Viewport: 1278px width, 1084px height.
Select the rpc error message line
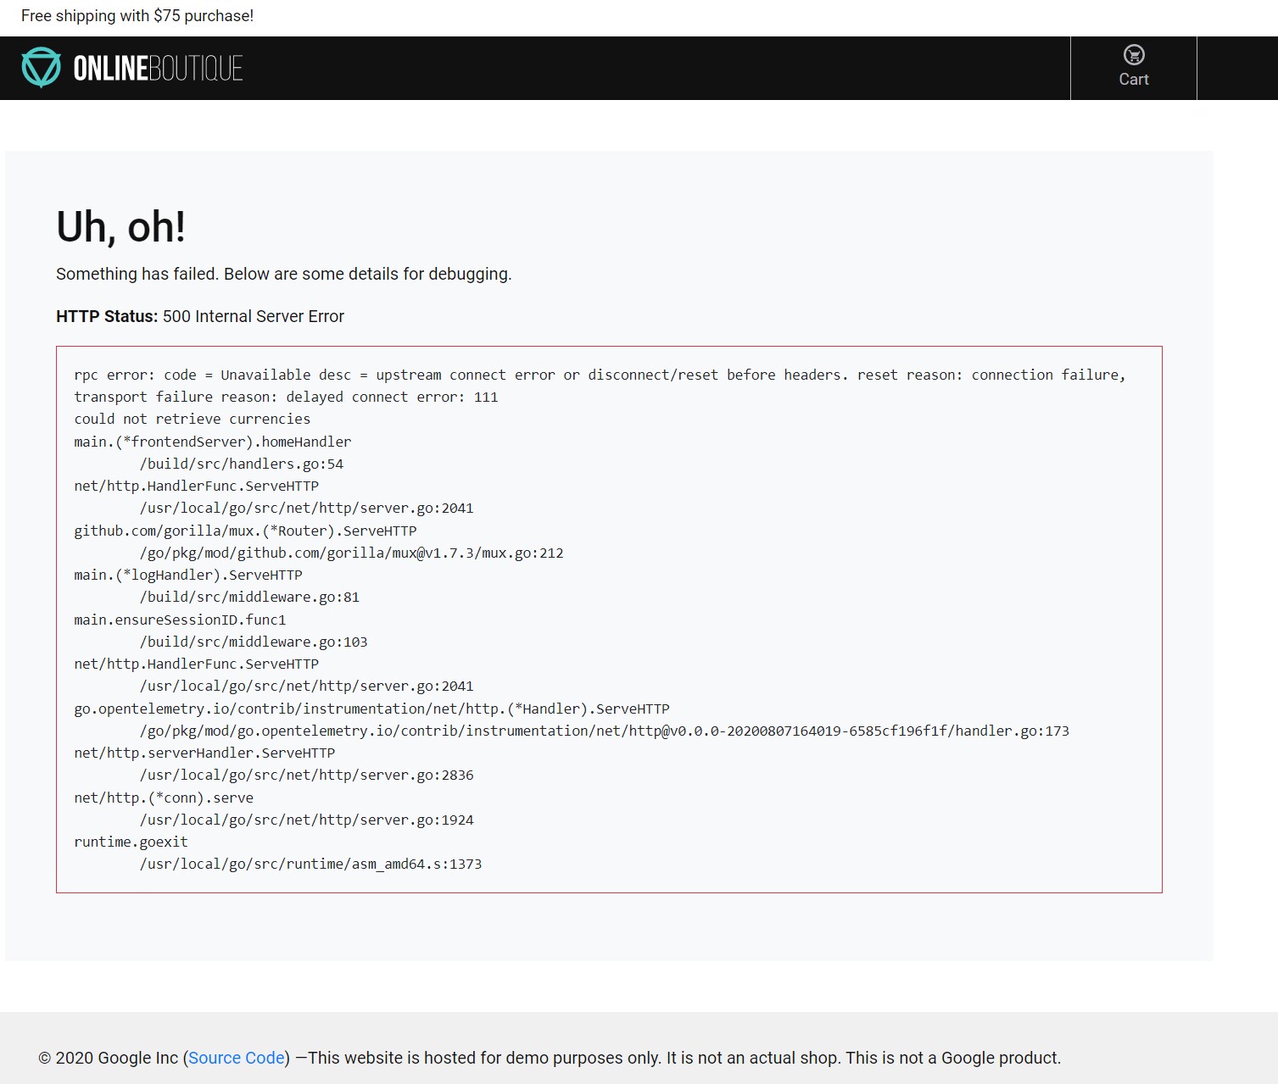pos(600,375)
